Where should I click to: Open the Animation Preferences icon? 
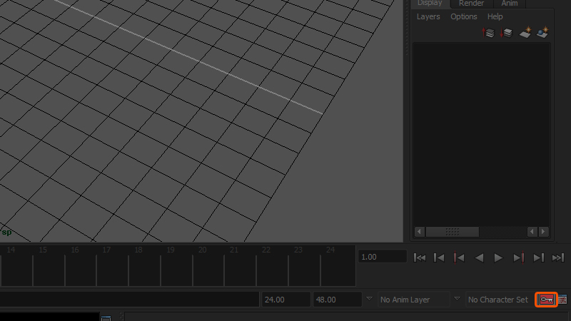pyautogui.click(x=563, y=300)
